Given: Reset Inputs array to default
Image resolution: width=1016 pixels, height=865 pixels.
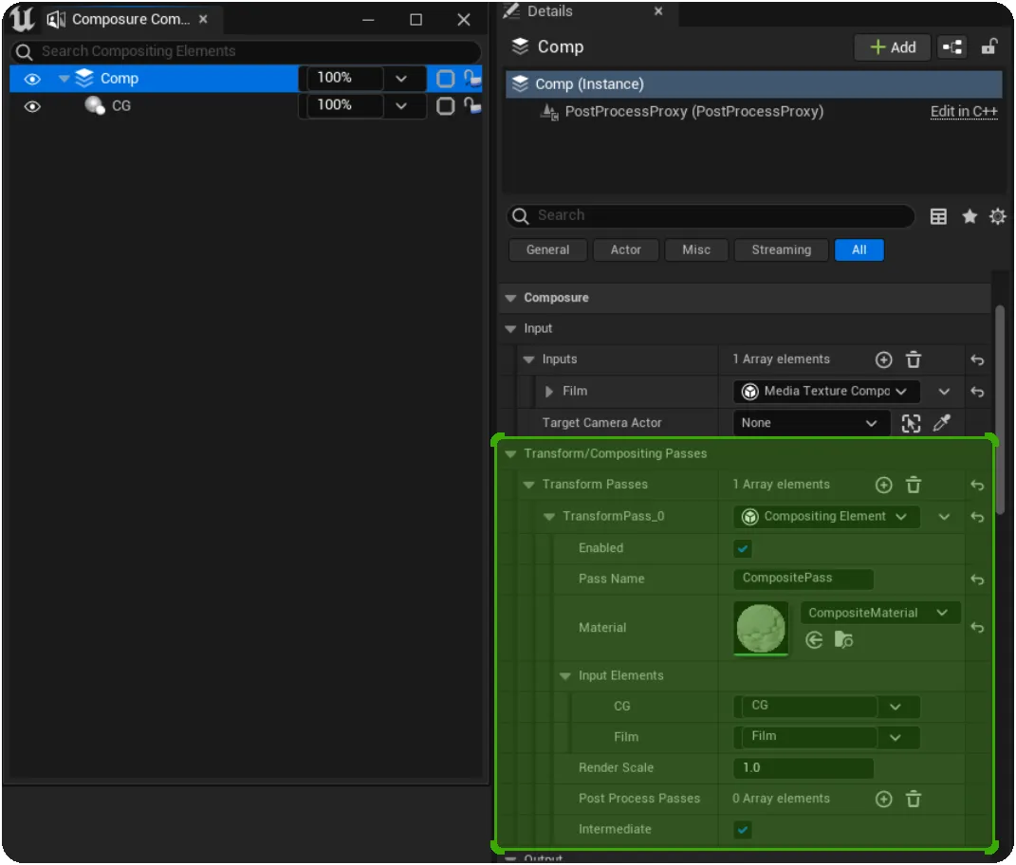Looking at the screenshot, I should click(977, 360).
